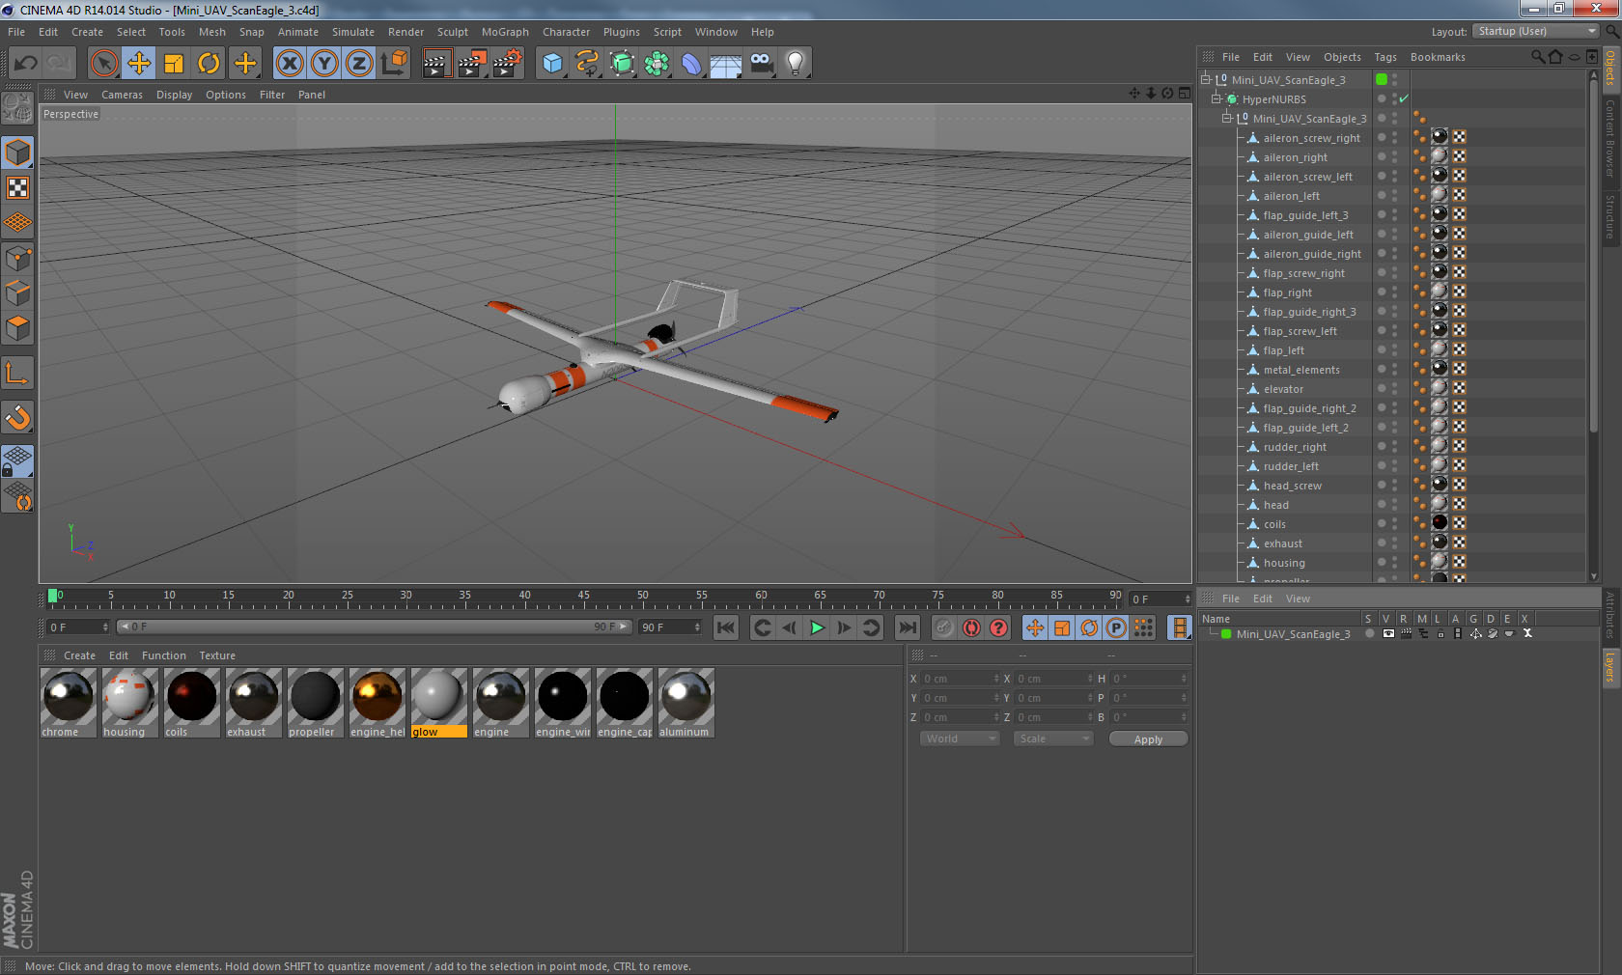Open the Character menu
1622x975 pixels.
tap(566, 32)
